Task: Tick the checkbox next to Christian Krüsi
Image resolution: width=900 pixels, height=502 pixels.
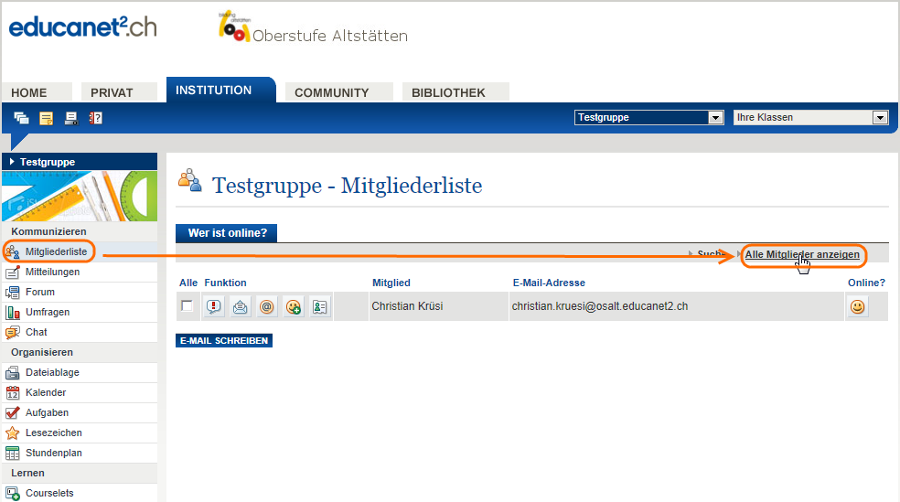Action: 187,306
